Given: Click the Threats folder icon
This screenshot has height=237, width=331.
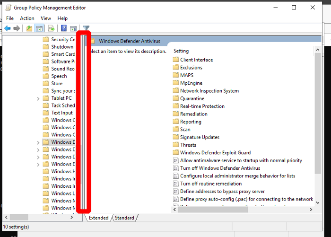Looking at the screenshot, I should [175, 145].
